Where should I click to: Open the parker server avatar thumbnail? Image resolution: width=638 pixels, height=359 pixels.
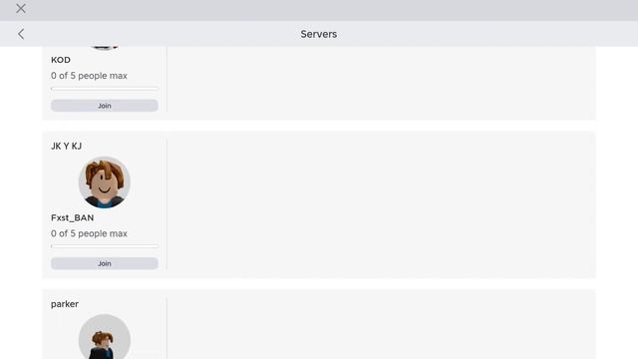pyautogui.click(x=105, y=337)
